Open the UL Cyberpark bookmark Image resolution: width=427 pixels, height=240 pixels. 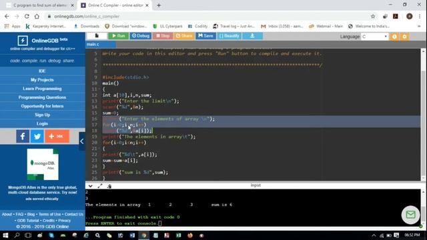[167, 26]
